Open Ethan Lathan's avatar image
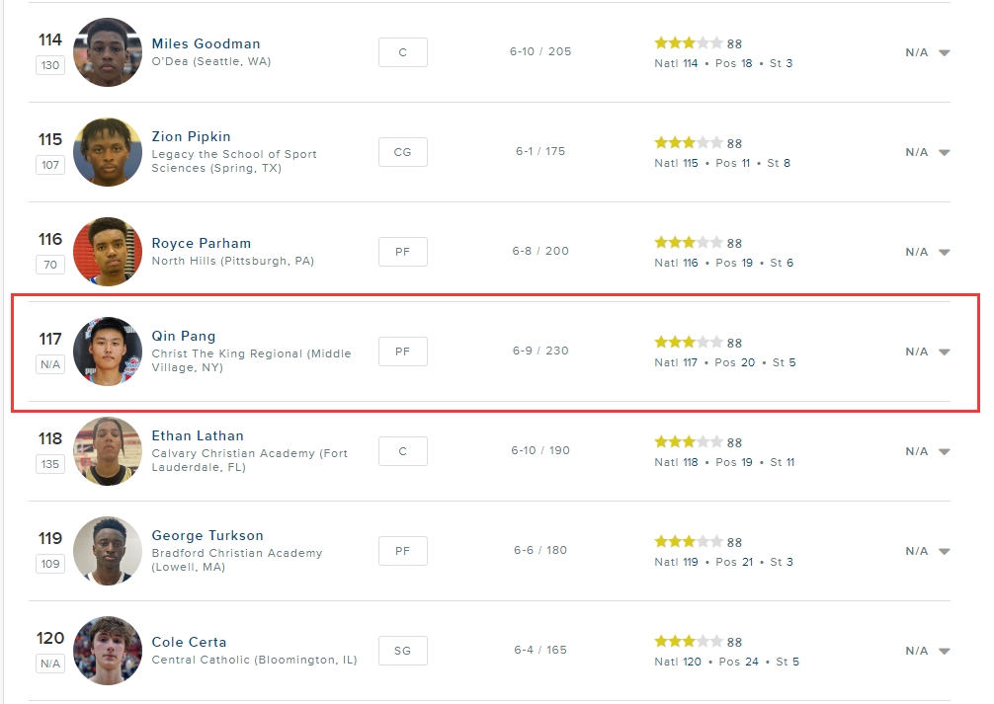 click(x=108, y=451)
